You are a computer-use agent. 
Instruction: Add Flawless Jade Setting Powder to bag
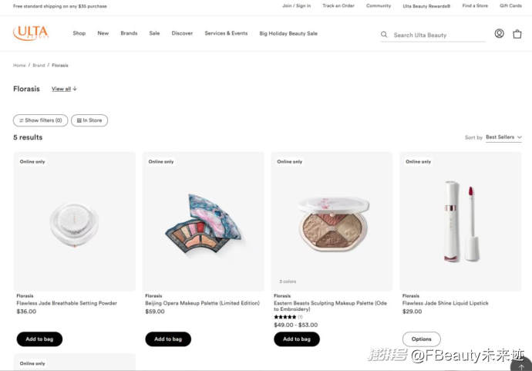pyautogui.click(x=39, y=339)
